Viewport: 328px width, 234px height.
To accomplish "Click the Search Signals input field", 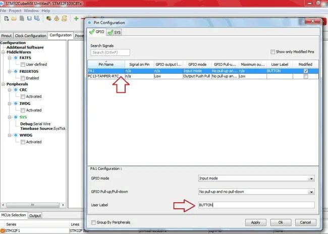I will coord(110,53).
